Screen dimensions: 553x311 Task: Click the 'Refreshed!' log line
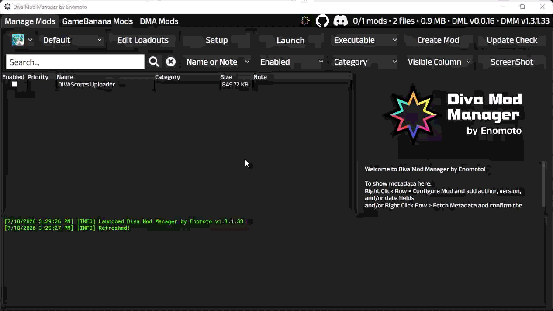coord(67,228)
